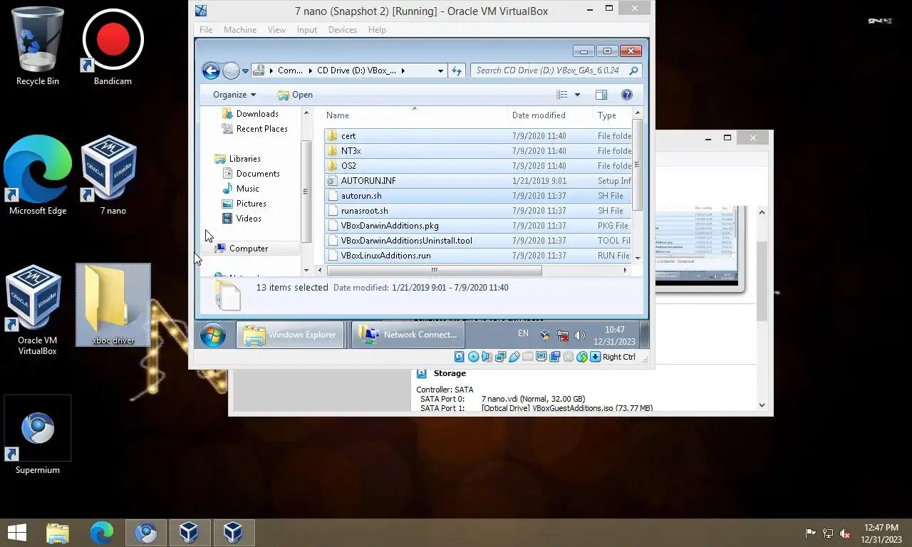Click the guest tray network icon with red X
The height and width of the screenshot is (547, 912).
(563, 335)
